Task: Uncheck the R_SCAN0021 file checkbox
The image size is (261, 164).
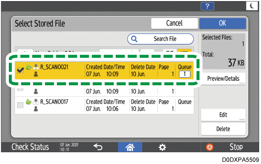Action: [20, 70]
